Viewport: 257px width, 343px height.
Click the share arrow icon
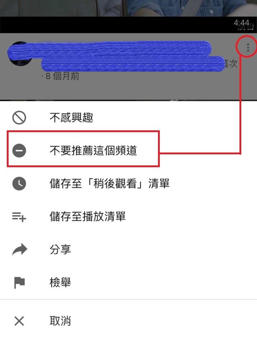tap(19, 250)
